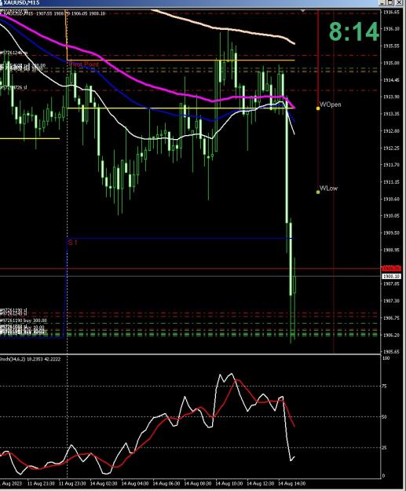406x491 pixels.
Task: Select the Pivot Point label
Action: [83, 64]
